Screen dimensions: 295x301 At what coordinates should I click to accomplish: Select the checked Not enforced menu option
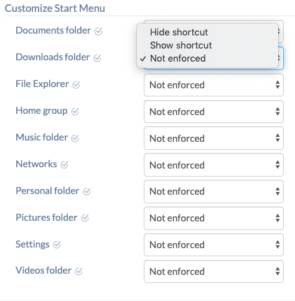pyautogui.click(x=207, y=58)
